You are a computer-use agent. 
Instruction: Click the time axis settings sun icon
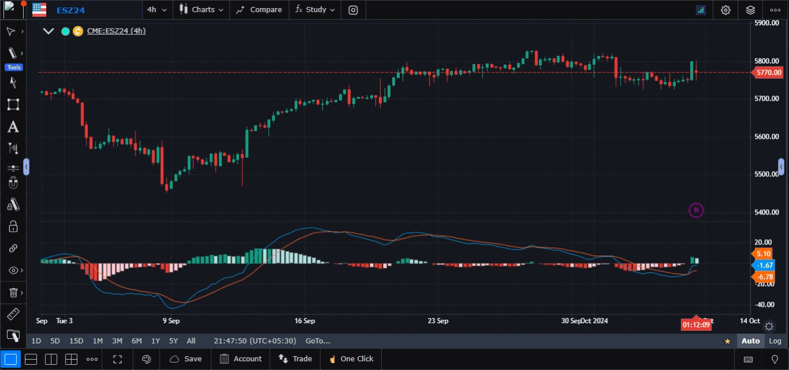pyautogui.click(x=769, y=326)
